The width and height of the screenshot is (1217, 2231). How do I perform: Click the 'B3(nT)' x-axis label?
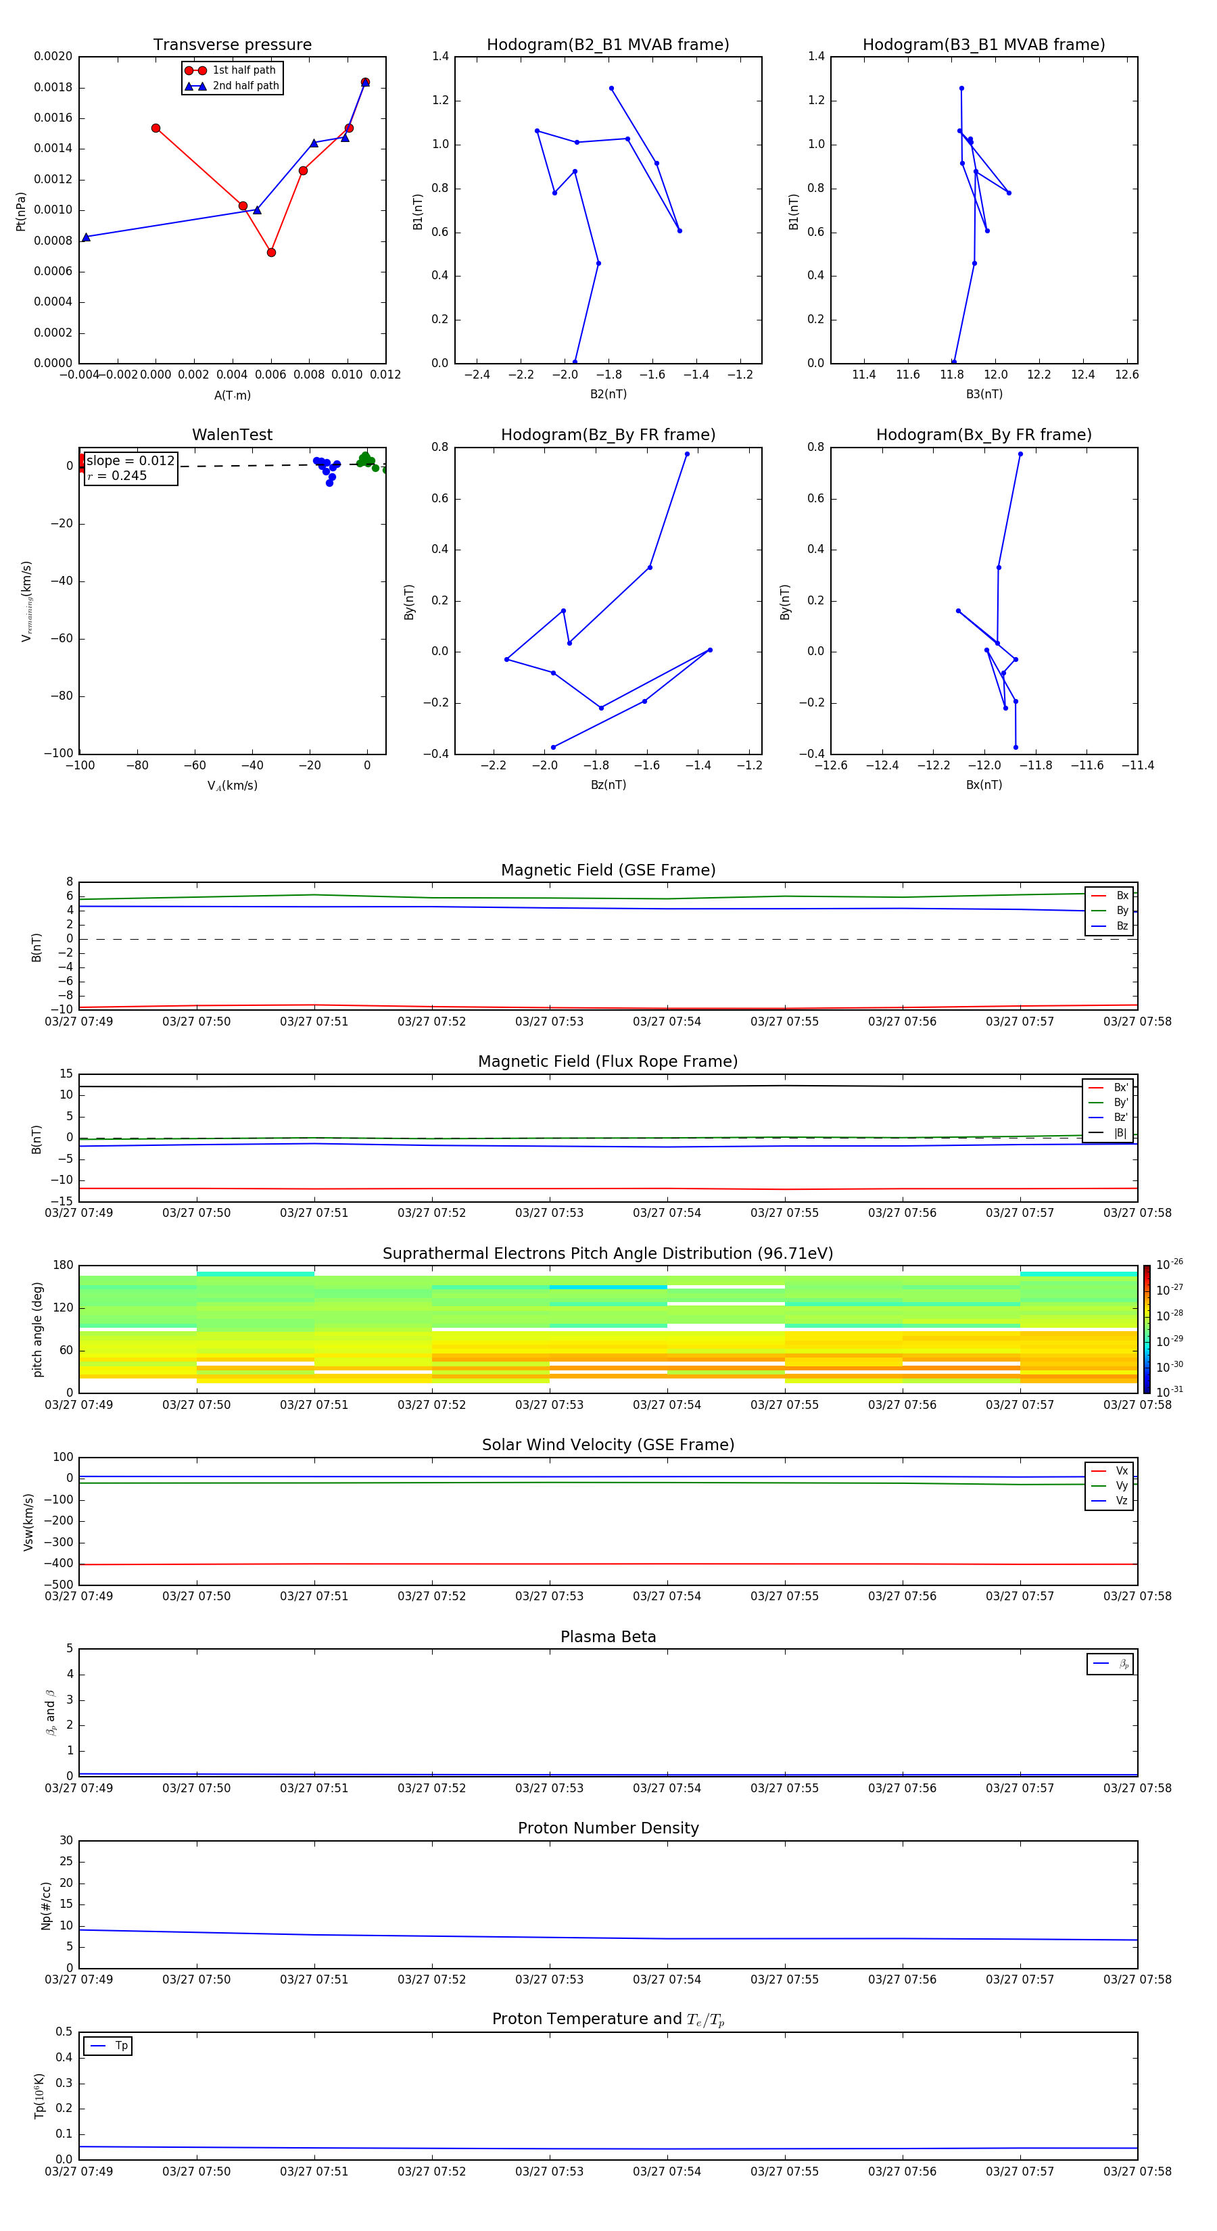[x=984, y=394]
